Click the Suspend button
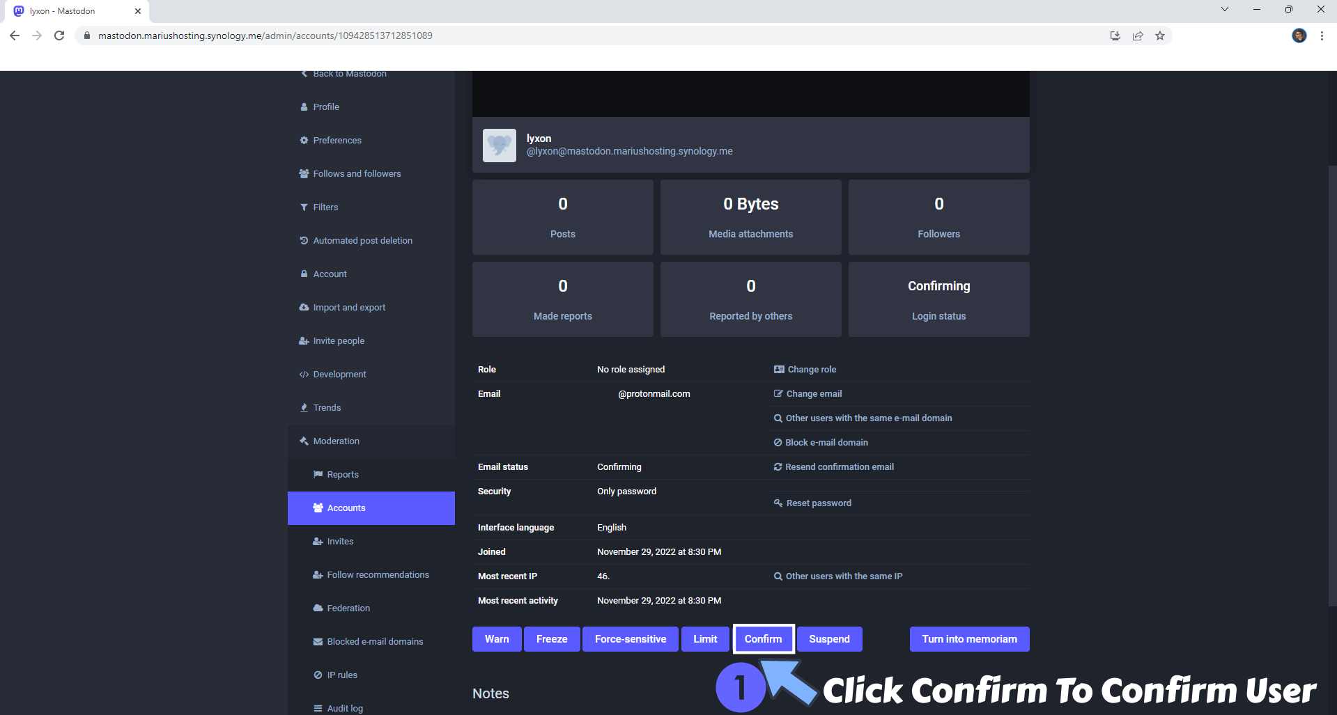1337x715 pixels. (x=829, y=639)
